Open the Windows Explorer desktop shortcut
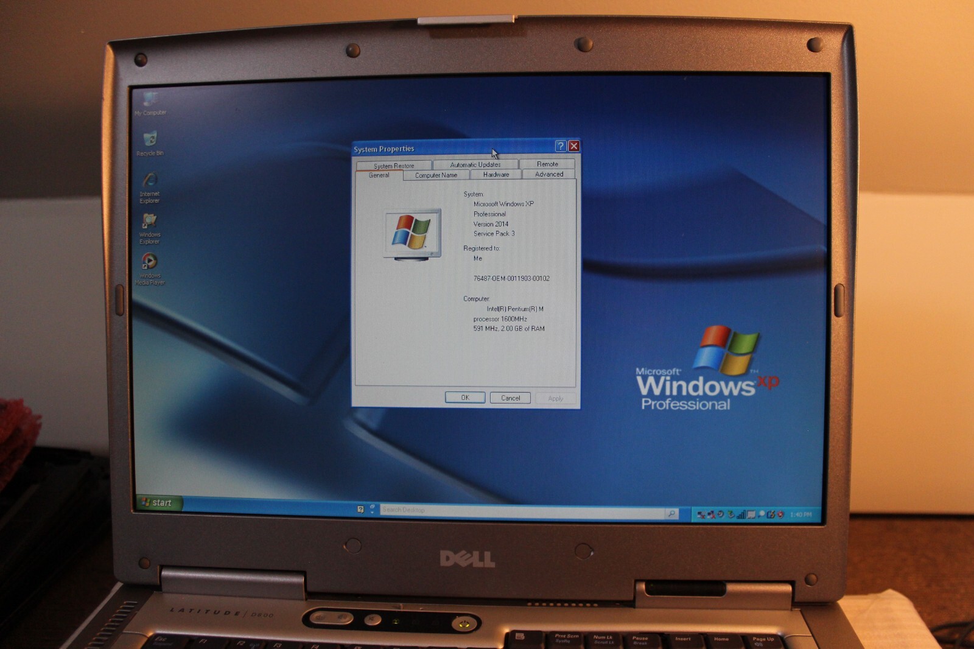The height and width of the screenshot is (649, 974). [150, 228]
